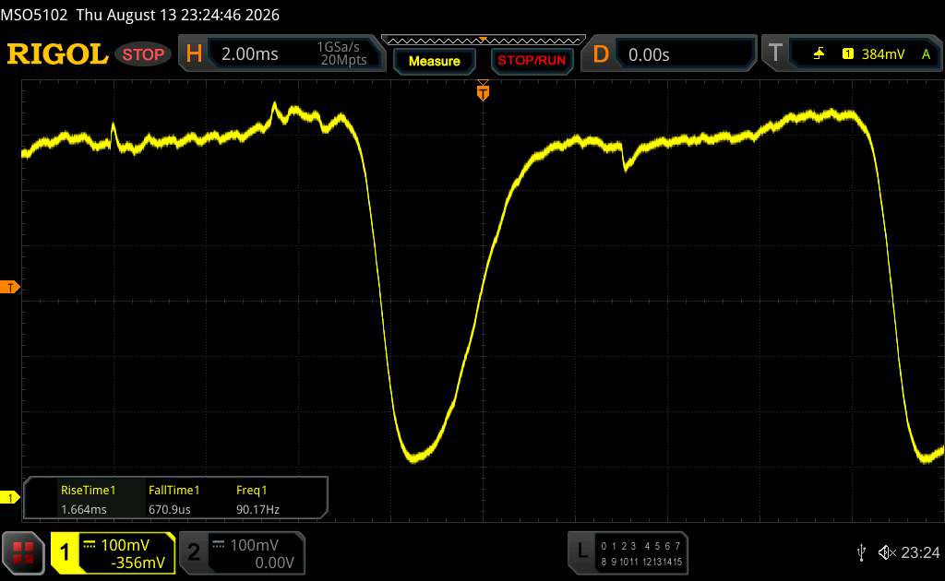The height and width of the screenshot is (581, 945).
Task: Click the 1.664ms rise time value
Action: click(x=84, y=509)
